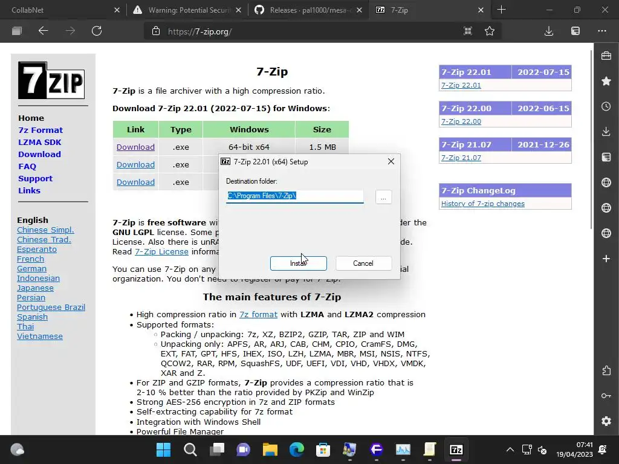This screenshot has height=464, width=619.
Task: Open the passwords key icon in sidebar
Action: (606, 396)
